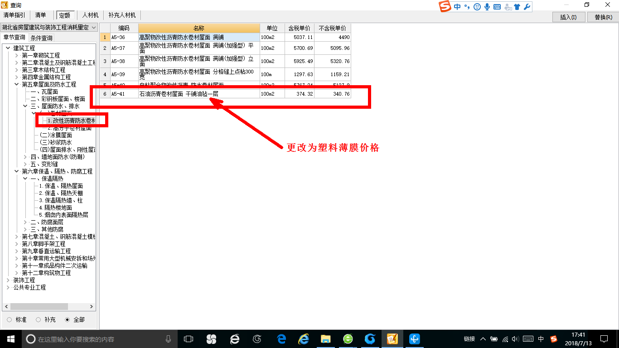Expand the 公共专业工程 node arrow

click(8, 287)
